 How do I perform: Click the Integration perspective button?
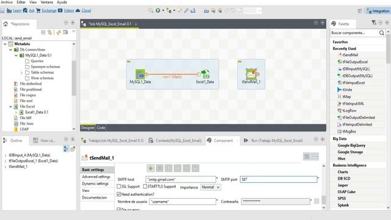(378, 11)
